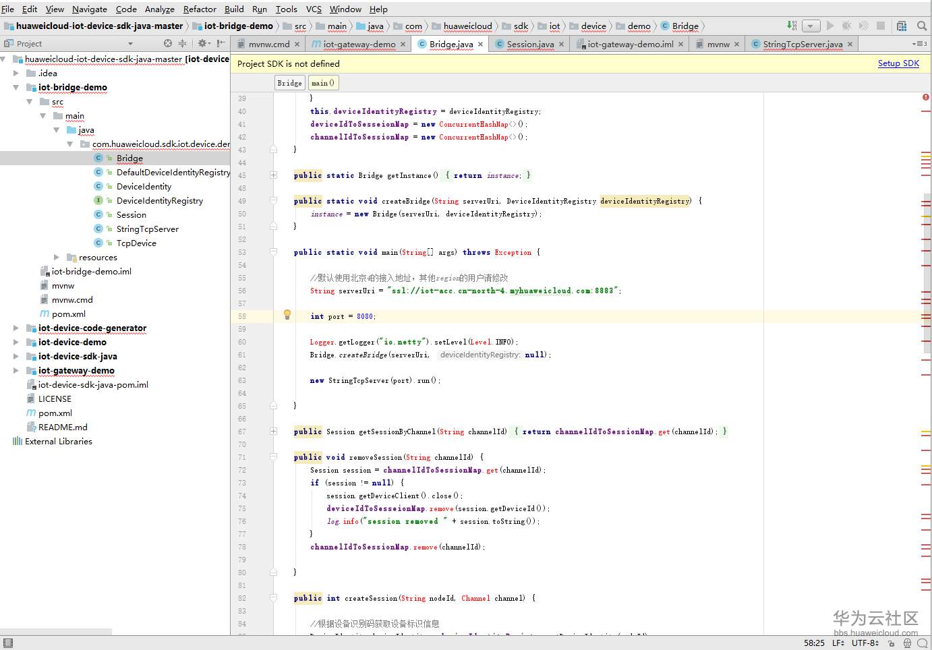The height and width of the screenshot is (650, 932).
Task: Select StringTcpServer in the project tree
Action: point(147,229)
